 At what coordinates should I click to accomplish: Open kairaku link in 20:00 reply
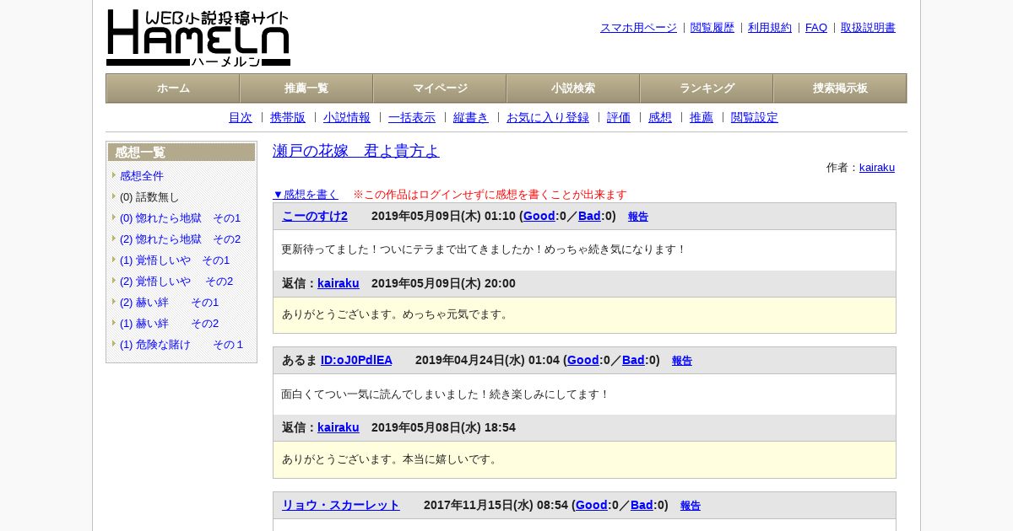[x=339, y=284]
